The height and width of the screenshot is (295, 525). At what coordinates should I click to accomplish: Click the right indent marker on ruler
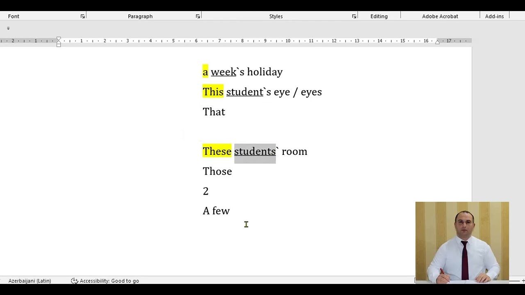[437, 42]
